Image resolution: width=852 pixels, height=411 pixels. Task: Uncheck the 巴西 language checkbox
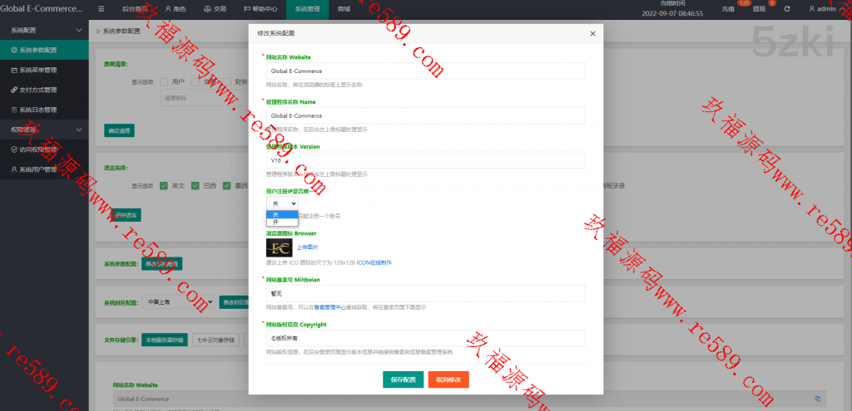(x=195, y=185)
